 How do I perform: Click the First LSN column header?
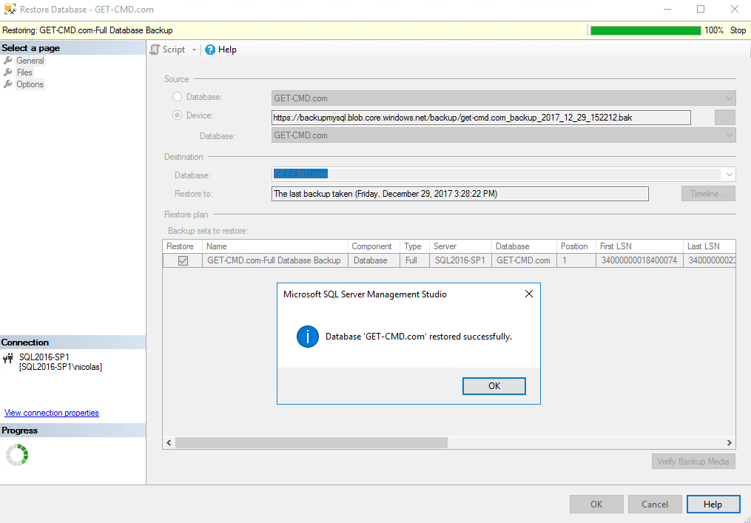click(639, 246)
